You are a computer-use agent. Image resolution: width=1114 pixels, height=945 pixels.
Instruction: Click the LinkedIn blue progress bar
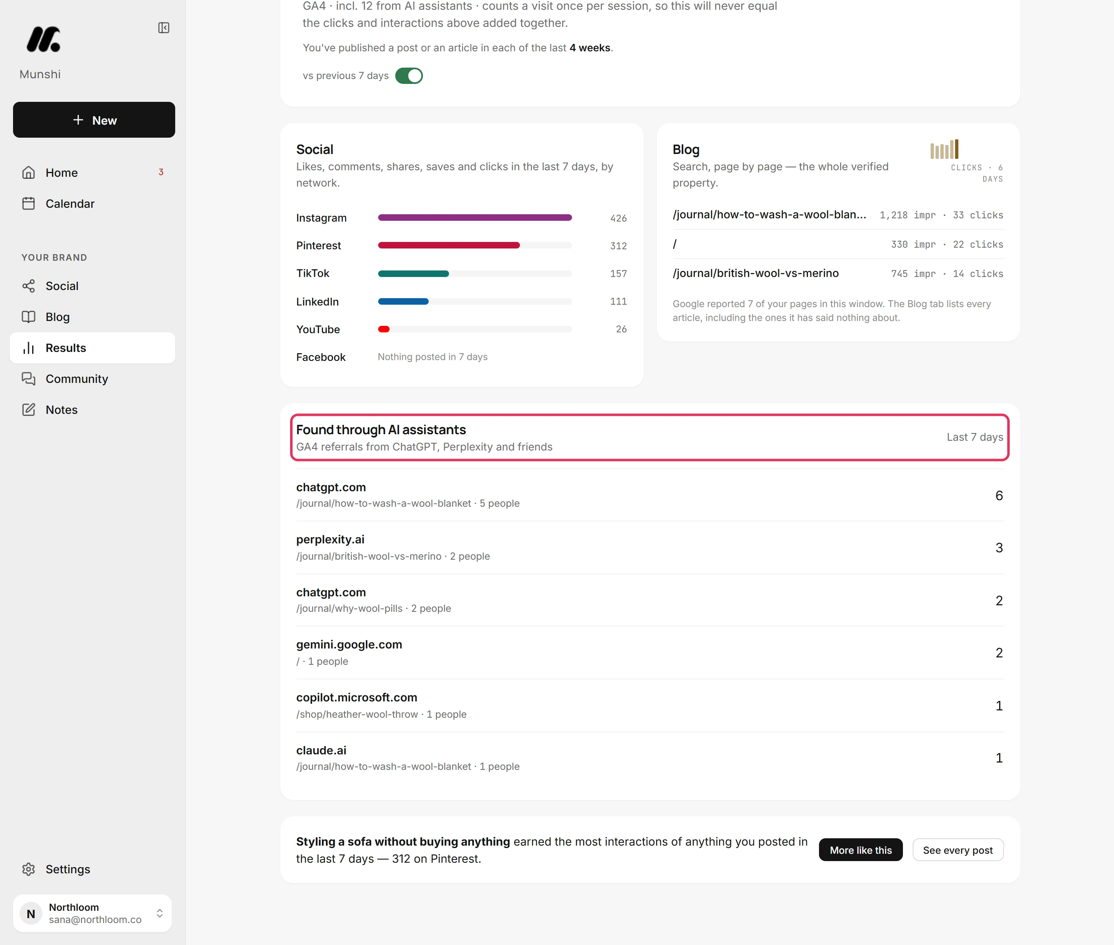403,301
